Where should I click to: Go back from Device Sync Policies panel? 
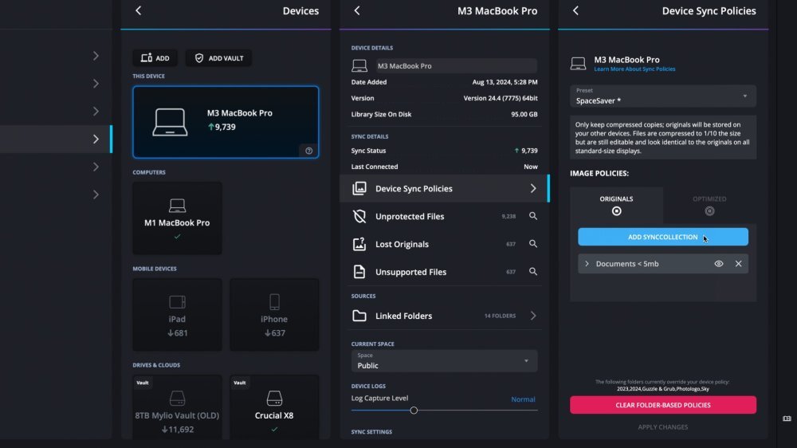575,10
